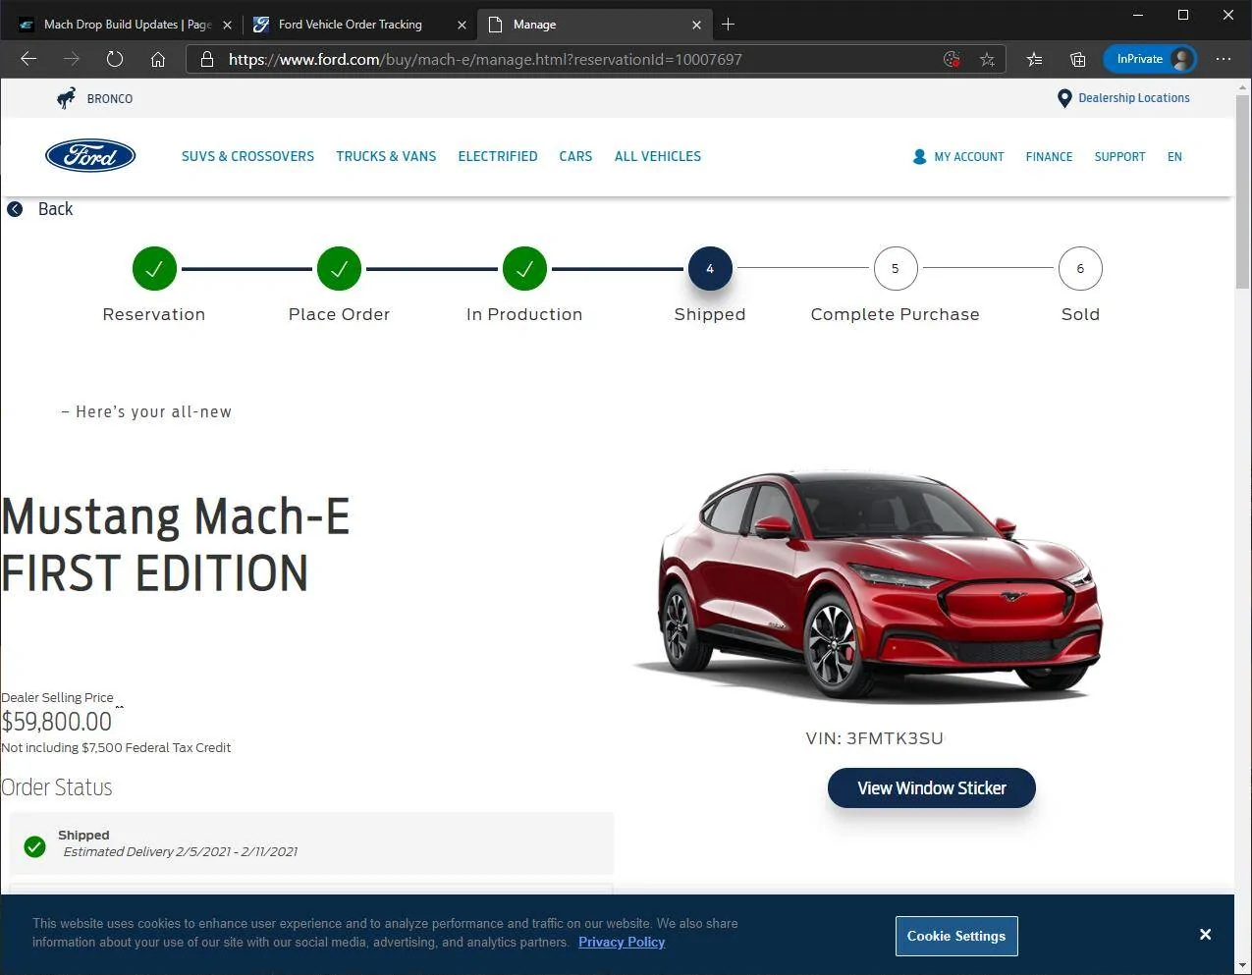Click View Window Sticker button
1252x975 pixels.
tap(931, 788)
